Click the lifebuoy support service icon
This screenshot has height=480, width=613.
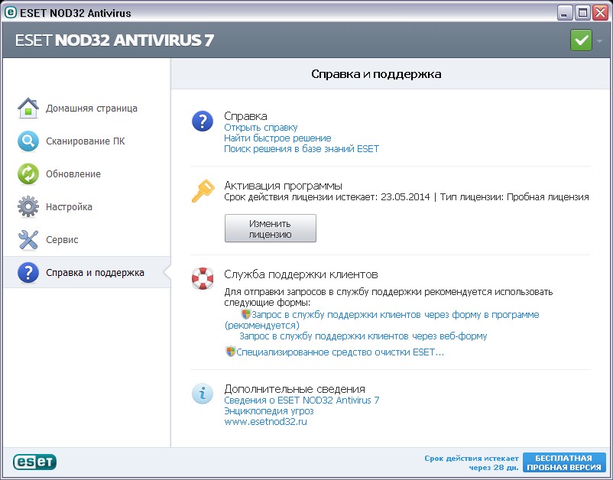[x=203, y=278]
